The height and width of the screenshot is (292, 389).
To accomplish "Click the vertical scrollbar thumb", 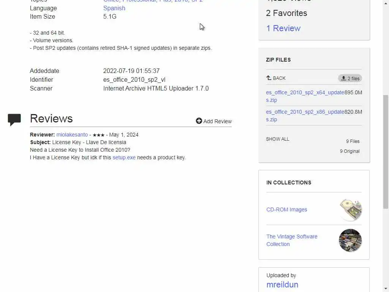I will [386, 151].
